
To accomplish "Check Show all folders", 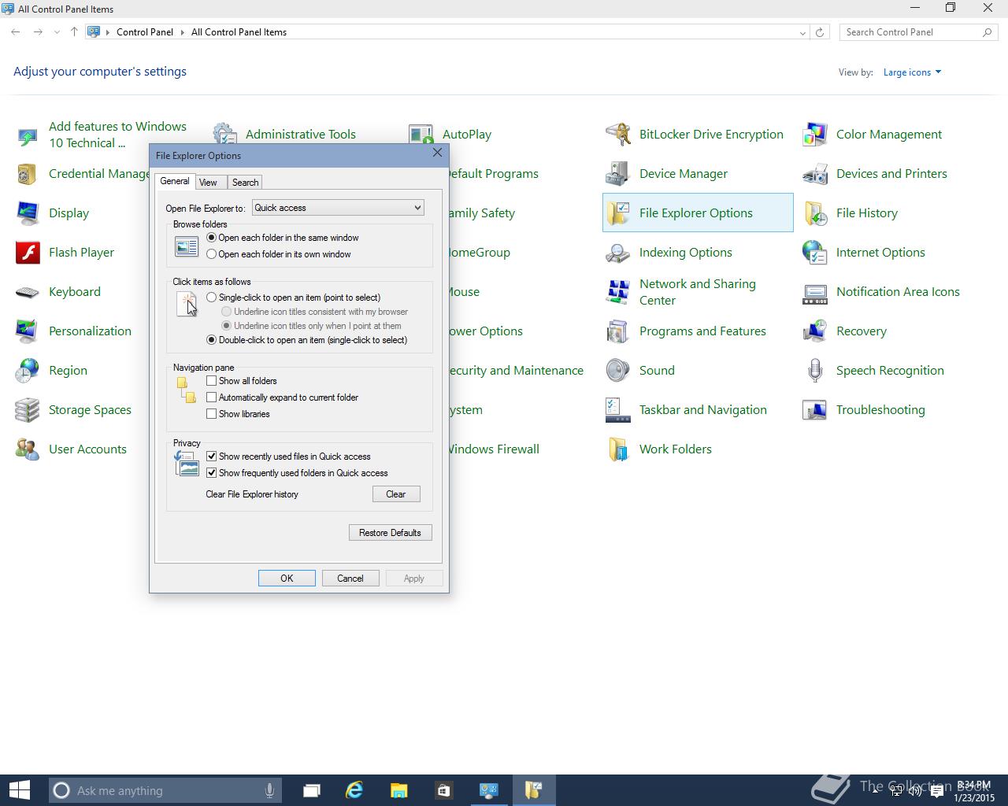I will 211,381.
